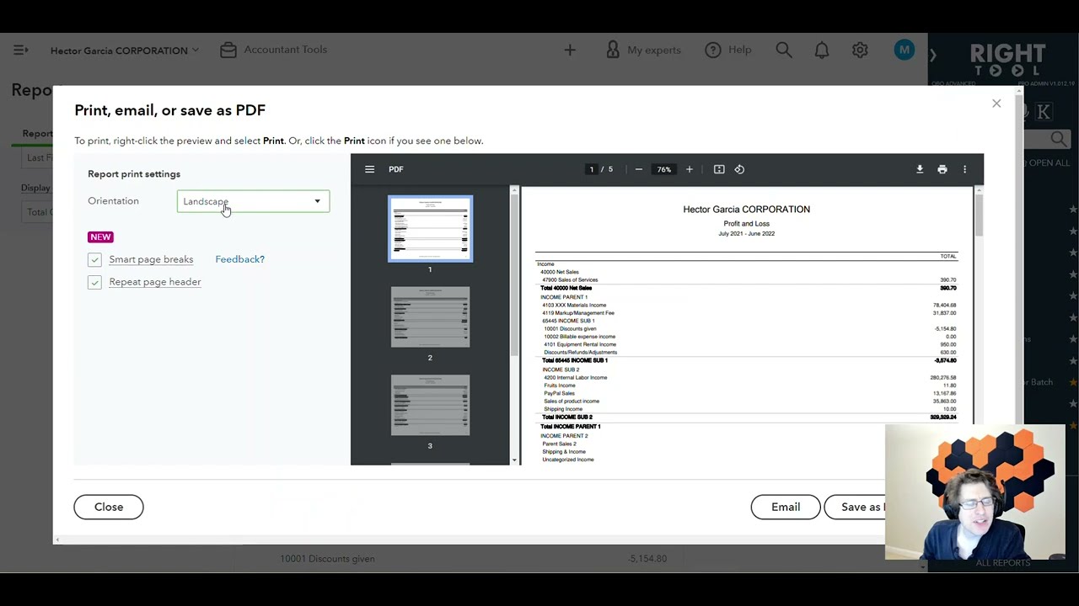Open the M user profile avatar
The height and width of the screenshot is (606, 1079).
(905, 50)
